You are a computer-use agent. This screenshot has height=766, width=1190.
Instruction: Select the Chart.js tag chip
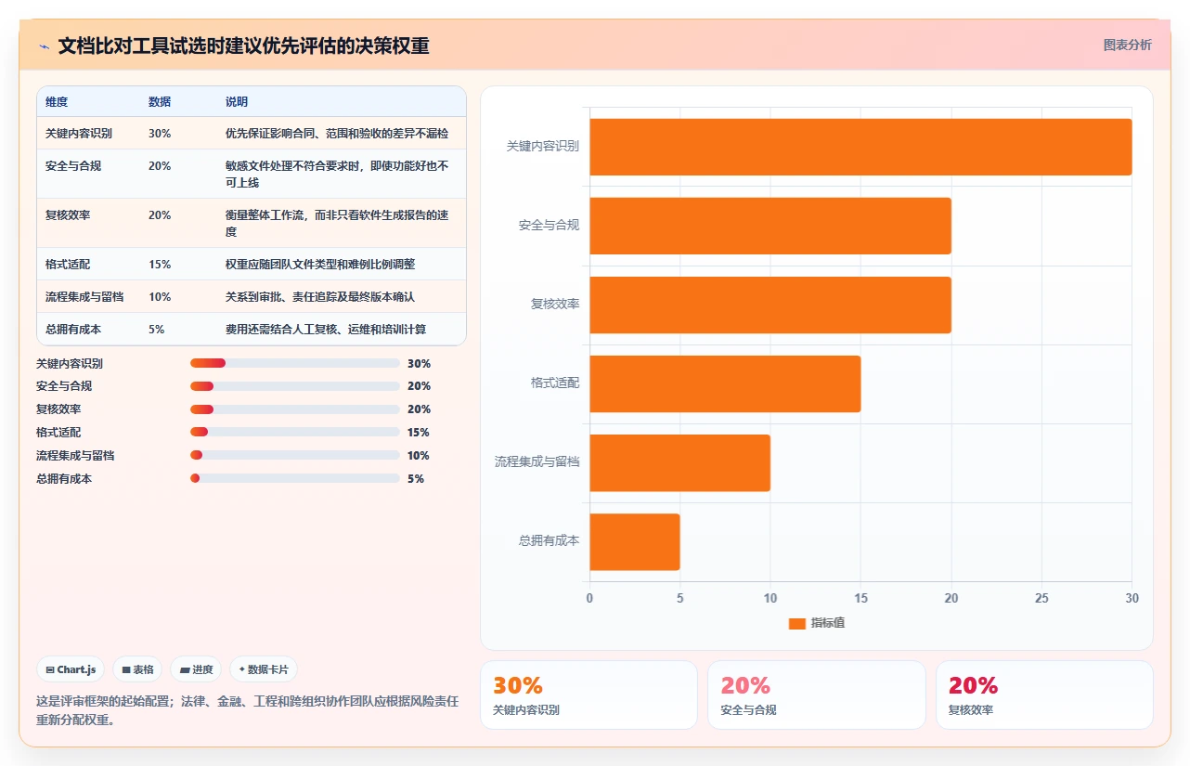tap(71, 669)
